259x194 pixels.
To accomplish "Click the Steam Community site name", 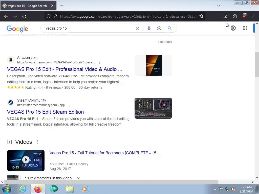I will tap(32, 100).
